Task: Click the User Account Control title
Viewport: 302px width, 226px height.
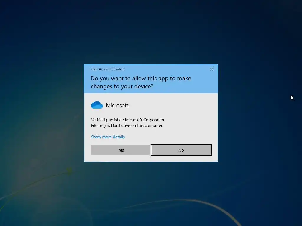Action: click(107, 69)
